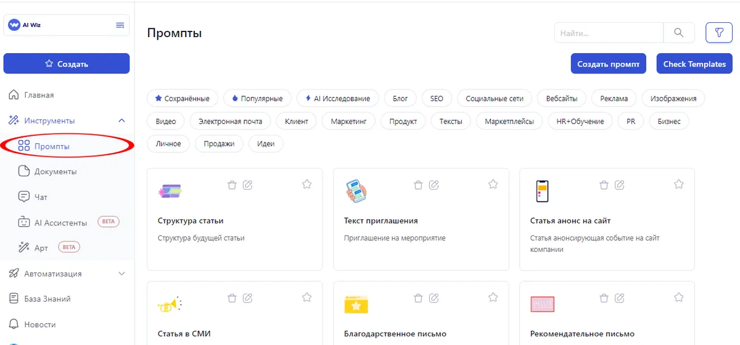Viewport: 740px width, 345px height.
Task: Filter by Клиент category
Action: (x=297, y=122)
